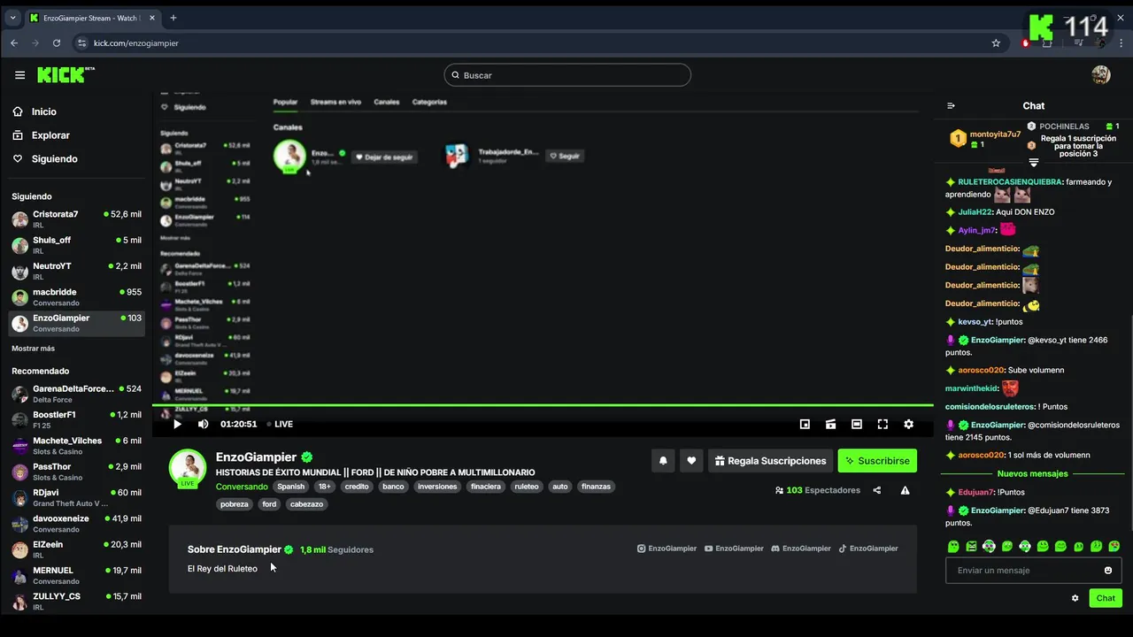Image resolution: width=1133 pixels, height=637 pixels.
Task: Jump to Nuevos mensajes in chat
Action: point(1032,473)
